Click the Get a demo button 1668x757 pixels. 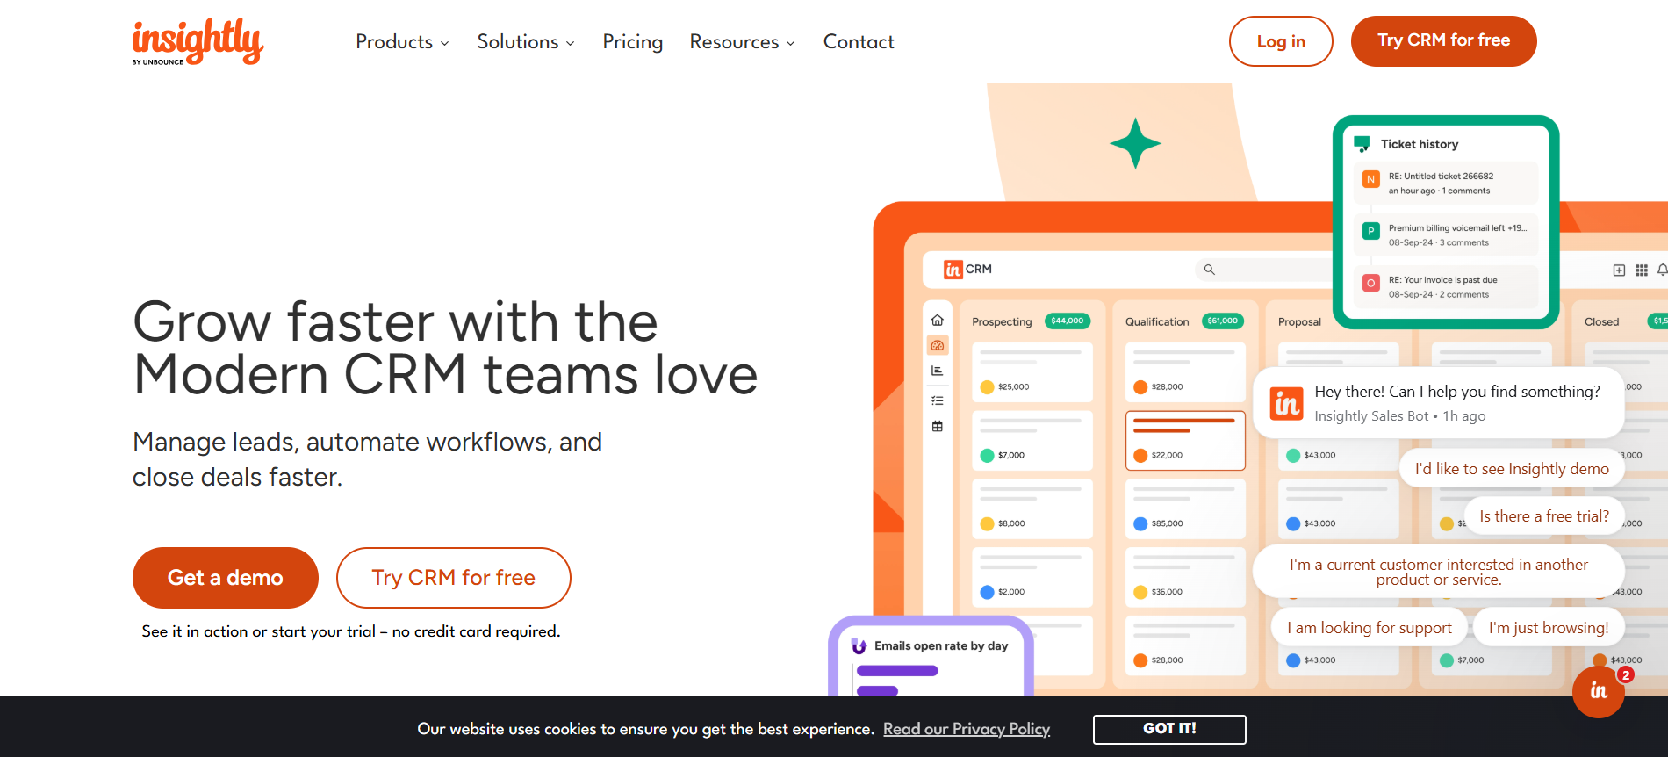[x=226, y=578]
